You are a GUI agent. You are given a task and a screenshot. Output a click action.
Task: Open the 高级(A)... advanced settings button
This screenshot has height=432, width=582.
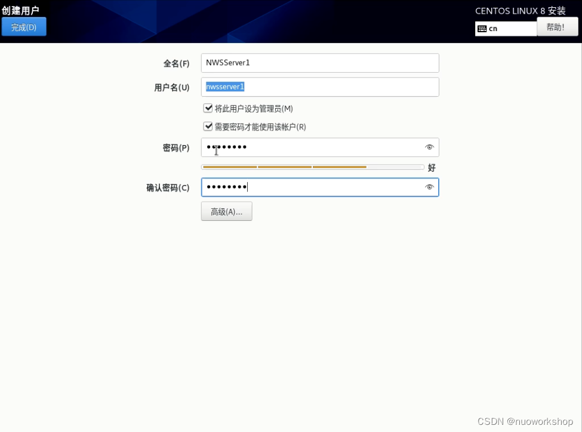tap(226, 211)
